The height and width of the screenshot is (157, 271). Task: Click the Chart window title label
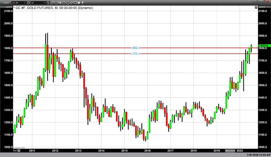(x=6, y=3)
